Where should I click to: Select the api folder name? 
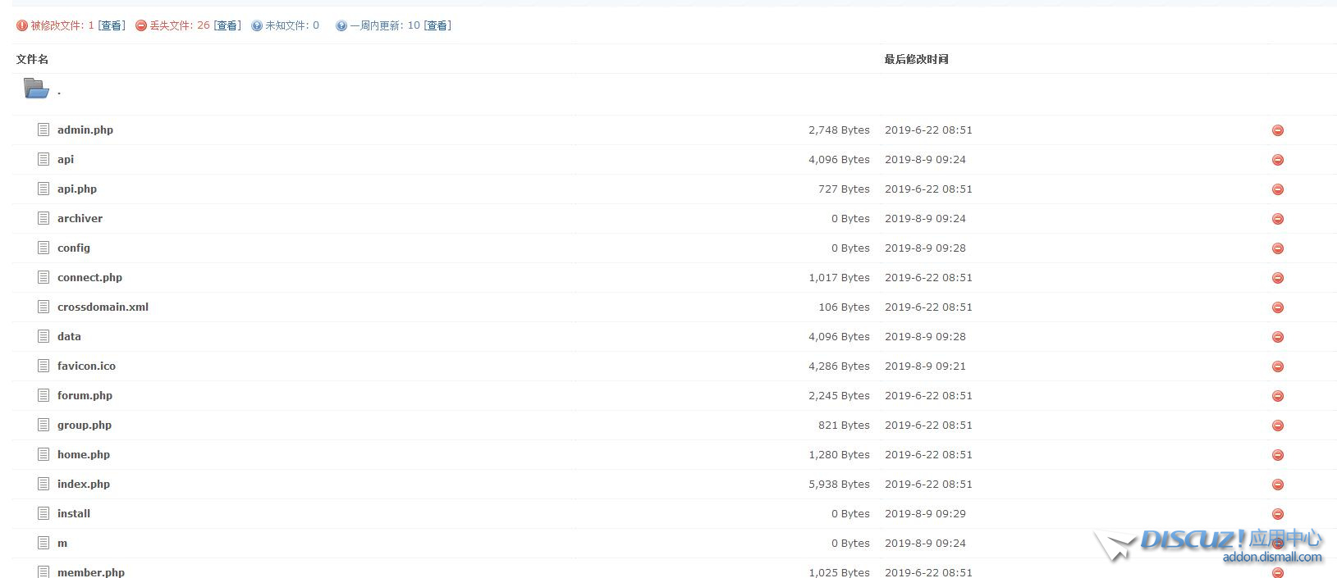click(66, 159)
